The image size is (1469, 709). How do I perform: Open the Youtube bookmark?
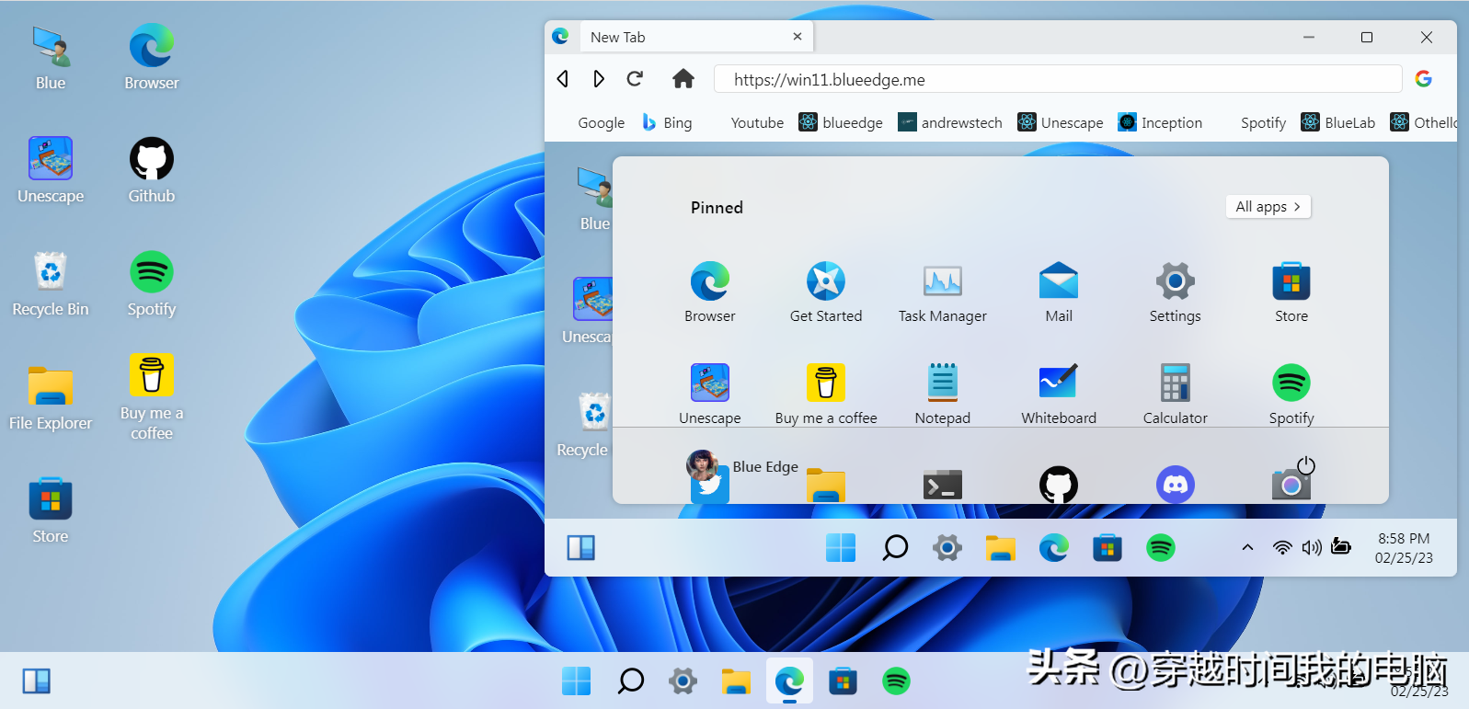point(757,123)
